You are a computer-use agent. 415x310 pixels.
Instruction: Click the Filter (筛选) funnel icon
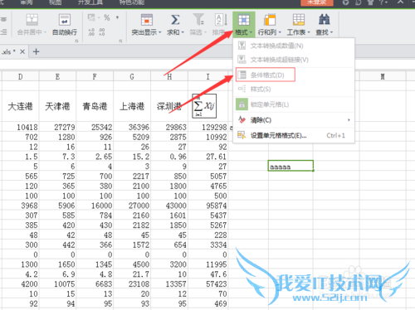pos(198,20)
